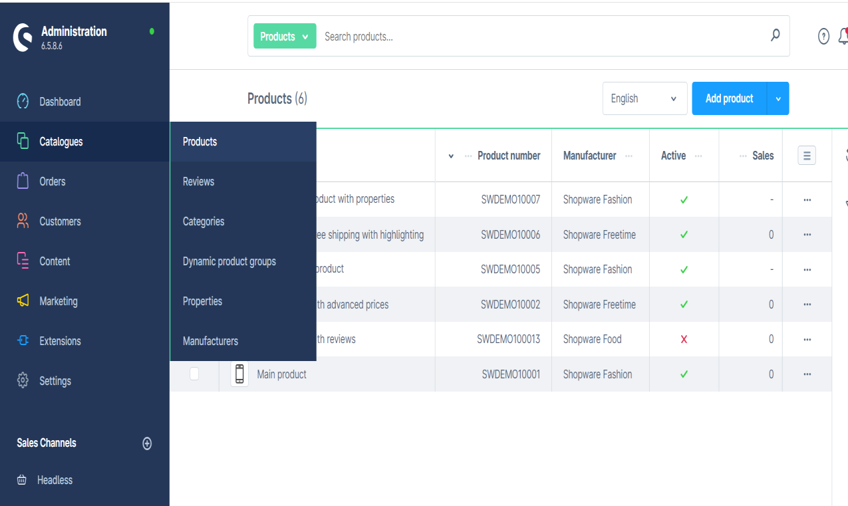Click the Add product button
The image size is (848, 506).
(x=728, y=98)
